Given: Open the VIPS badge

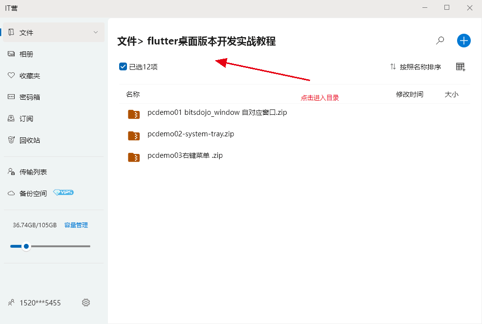Looking at the screenshot, I should (x=63, y=193).
